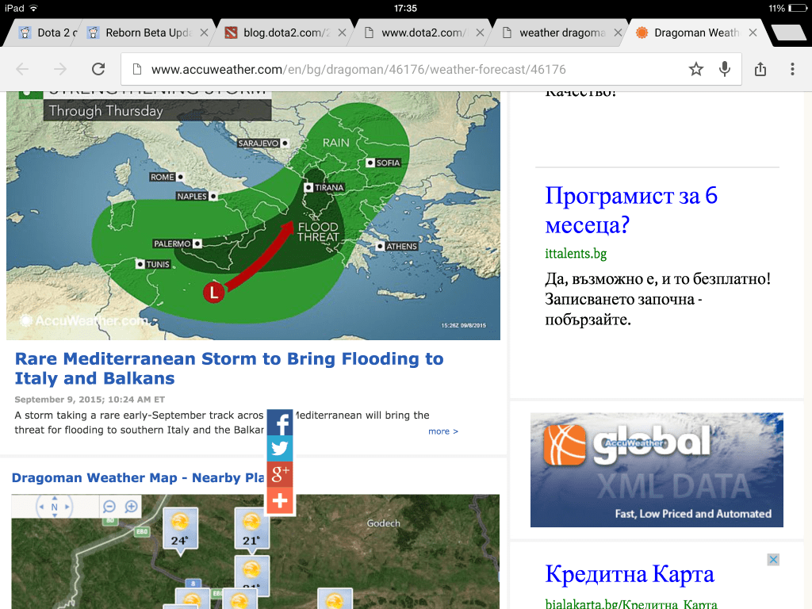Close the weather dragoman tab
This screenshot has height=609, width=812.
(616, 33)
